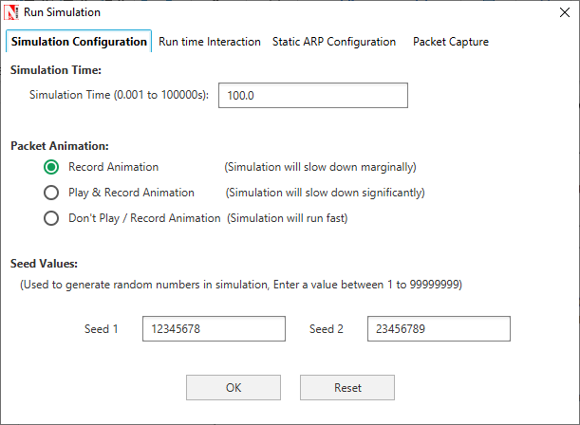Enable Don't Play / Record Animation option
Image resolution: width=580 pixels, height=425 pixels.
(x=52, y=218)
